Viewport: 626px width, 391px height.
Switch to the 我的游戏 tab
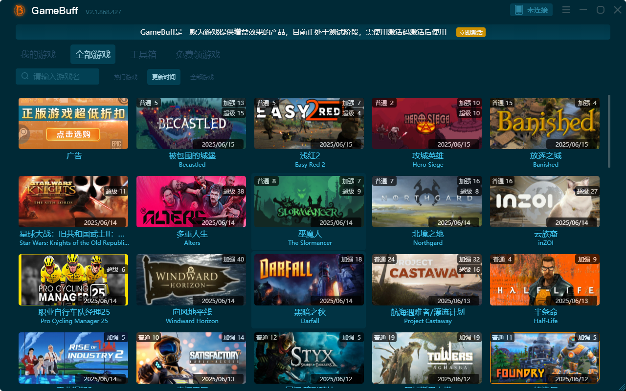[38, 54]
